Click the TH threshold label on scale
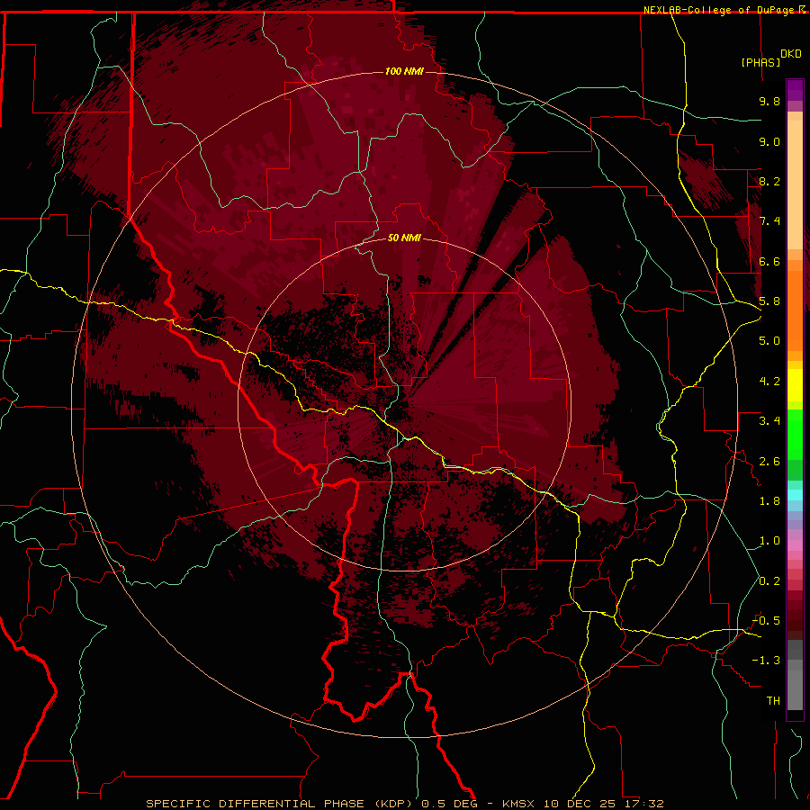Image resolution: width=810 pixels, height=810 pixels. coord(773,701)
